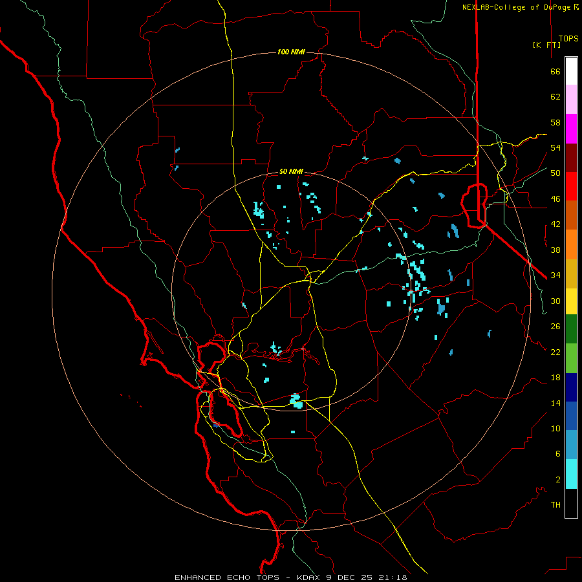Click the legend value 30

click(555, 301)
